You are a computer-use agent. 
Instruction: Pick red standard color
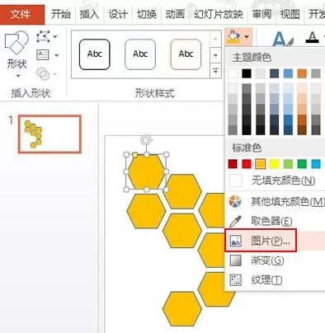coord(247,164)
